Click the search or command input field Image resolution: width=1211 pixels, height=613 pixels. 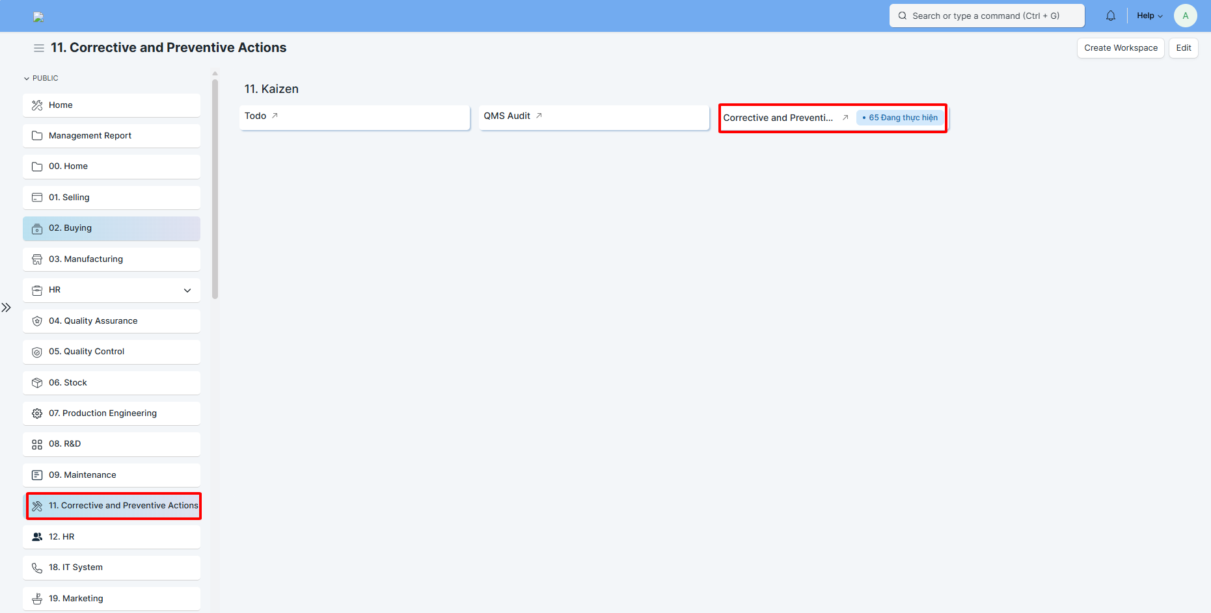986,16
